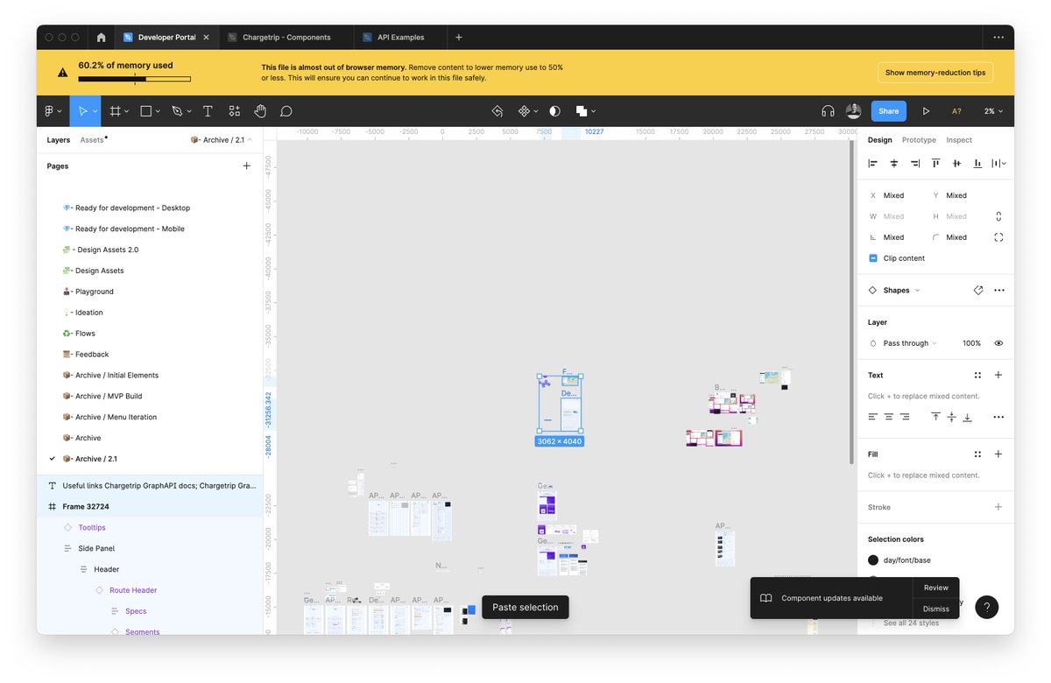The width and height of the screenshot is (1051, 683).
Task: Click the user avatar in toolbar
Action: (x=853, y=111)
